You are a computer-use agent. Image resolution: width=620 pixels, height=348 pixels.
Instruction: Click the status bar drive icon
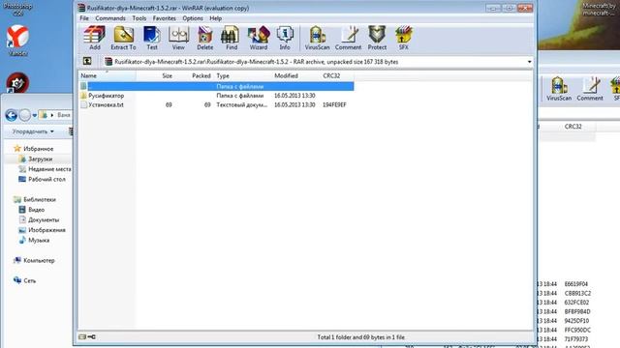point(82,337)
